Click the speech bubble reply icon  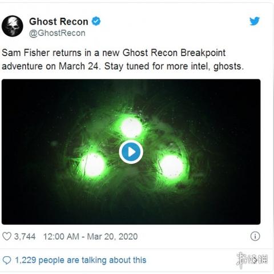[x=7, y=260]
